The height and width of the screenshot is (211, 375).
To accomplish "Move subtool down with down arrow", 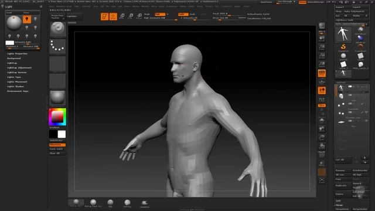I will (x=364, y=162).
